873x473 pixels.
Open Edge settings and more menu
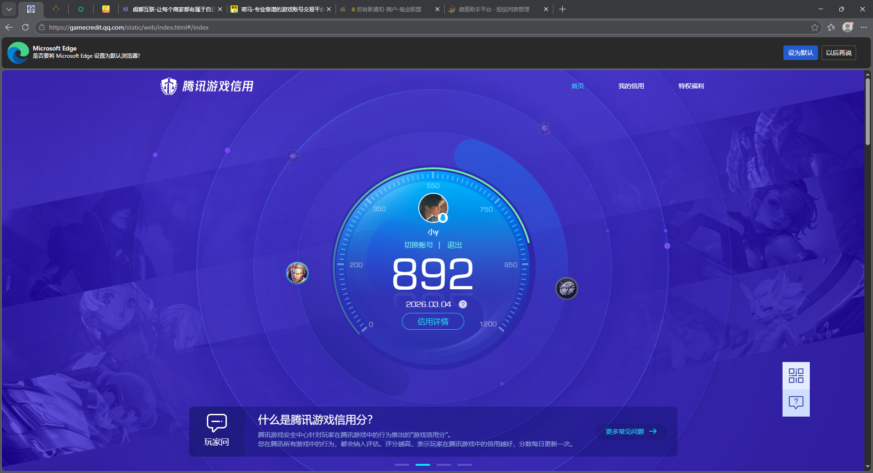pyautogui.click(x=864, y=27)
